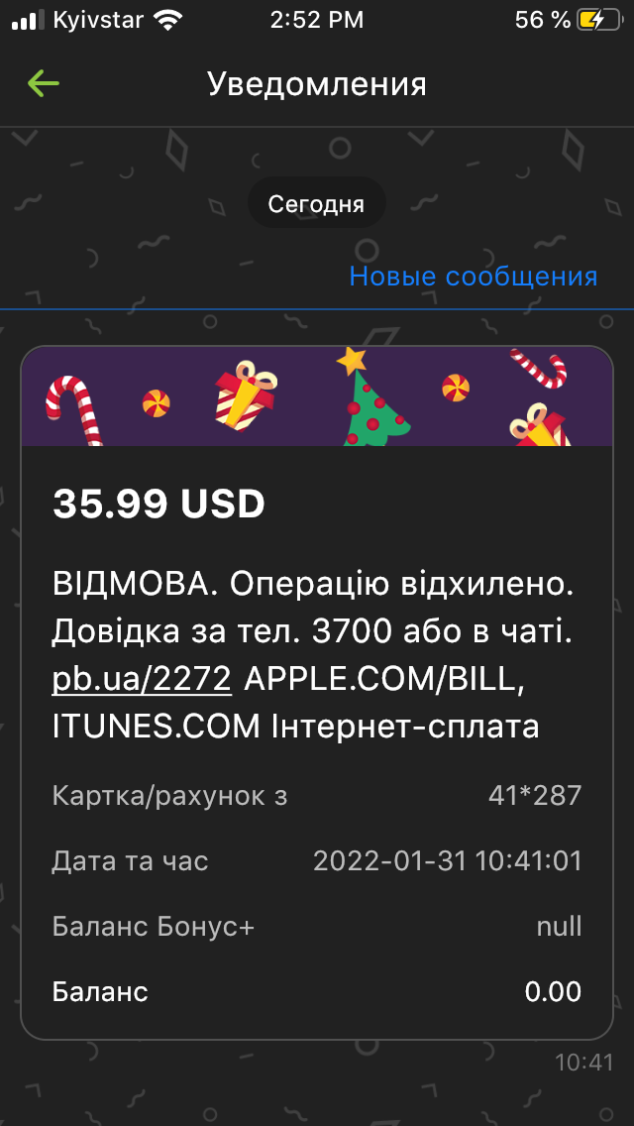Tap the green back arrow
634x1126 pixels.
click(x=43, y=84)
